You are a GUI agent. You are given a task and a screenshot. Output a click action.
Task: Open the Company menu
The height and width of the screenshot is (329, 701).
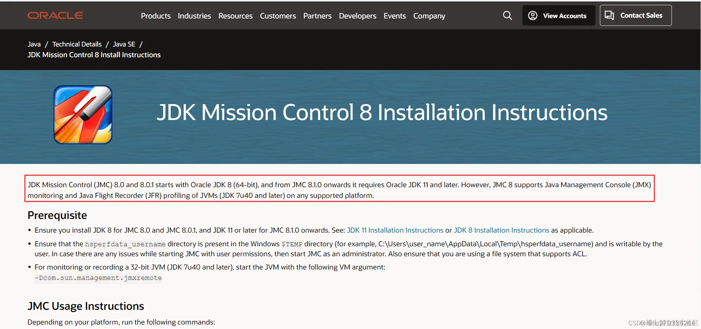tap(429, 16)
